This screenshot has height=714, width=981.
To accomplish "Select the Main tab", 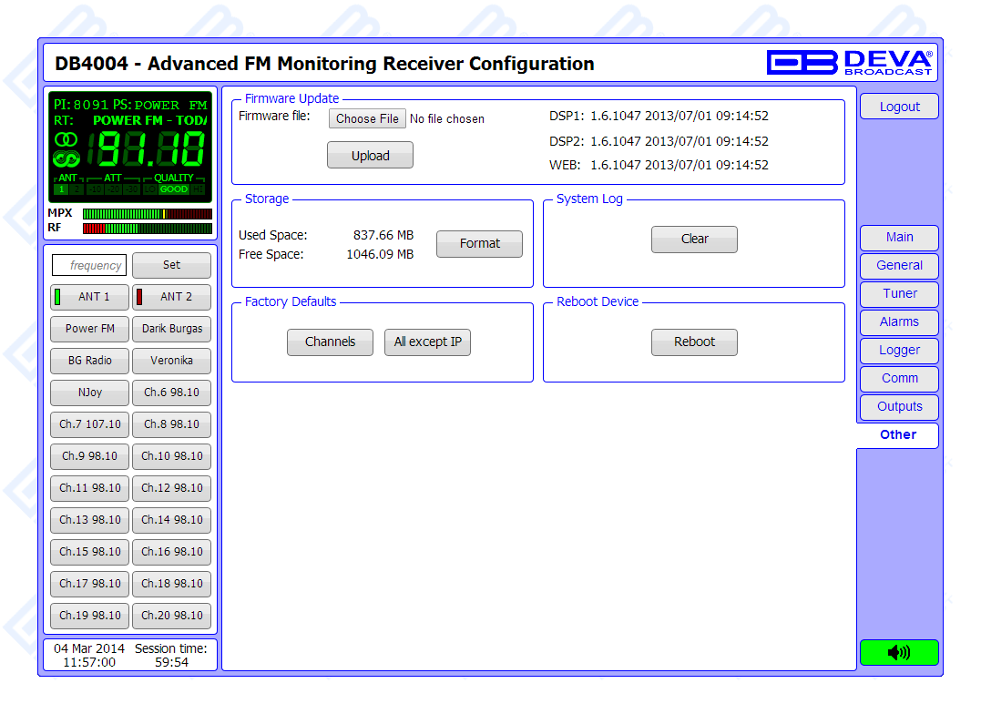I will pos(899,237).
